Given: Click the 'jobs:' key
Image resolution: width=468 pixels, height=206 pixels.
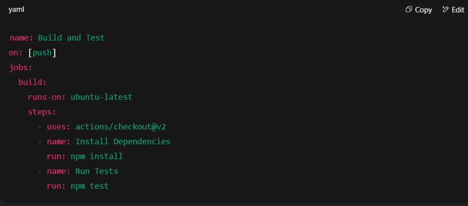Looking at the screenshot, I should click(x=20, y=68).
